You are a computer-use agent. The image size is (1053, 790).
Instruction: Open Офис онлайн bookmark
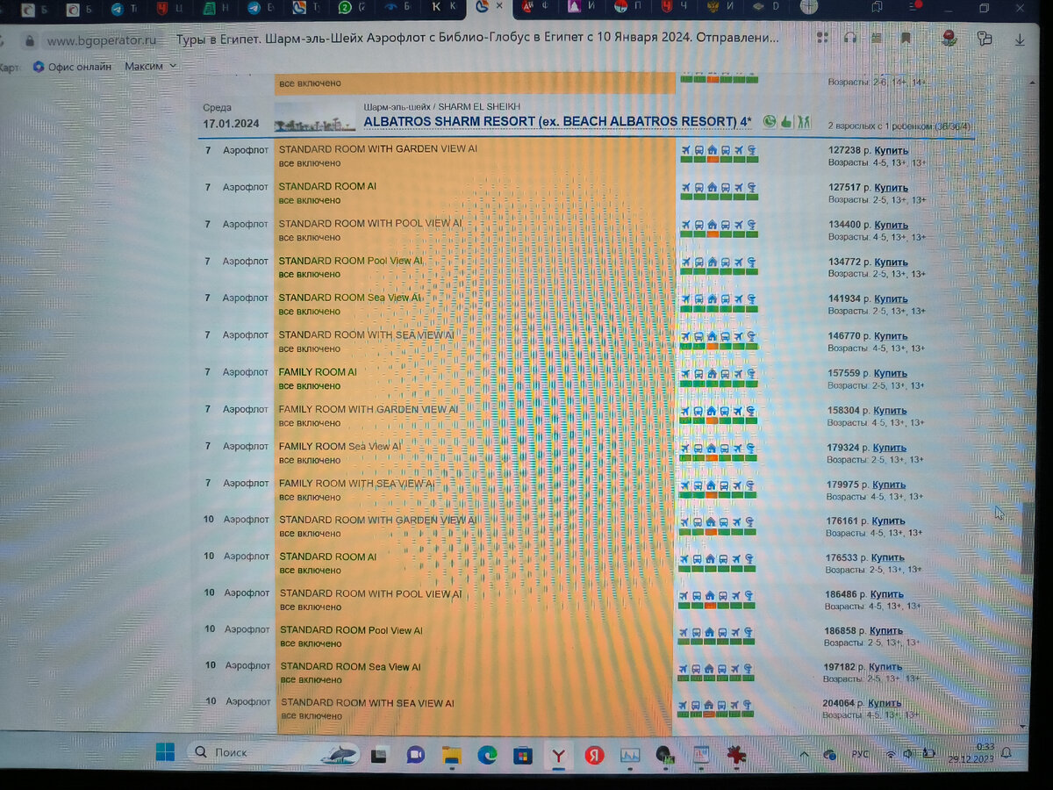pos(72,67)
